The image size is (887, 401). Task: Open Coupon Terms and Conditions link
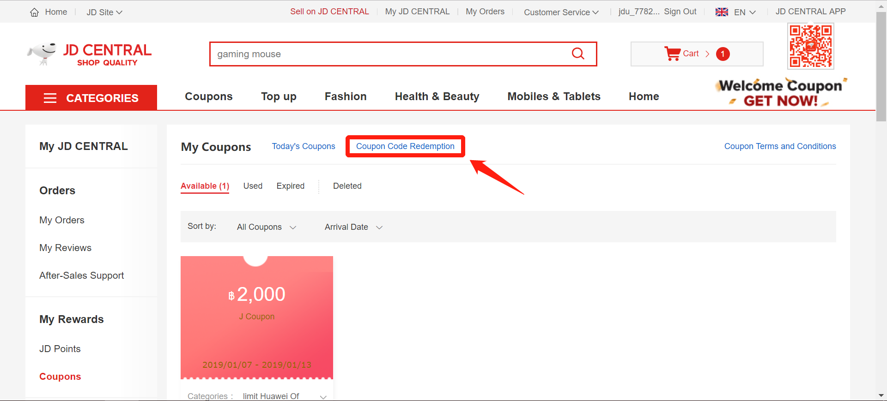[x=780, y=146]
